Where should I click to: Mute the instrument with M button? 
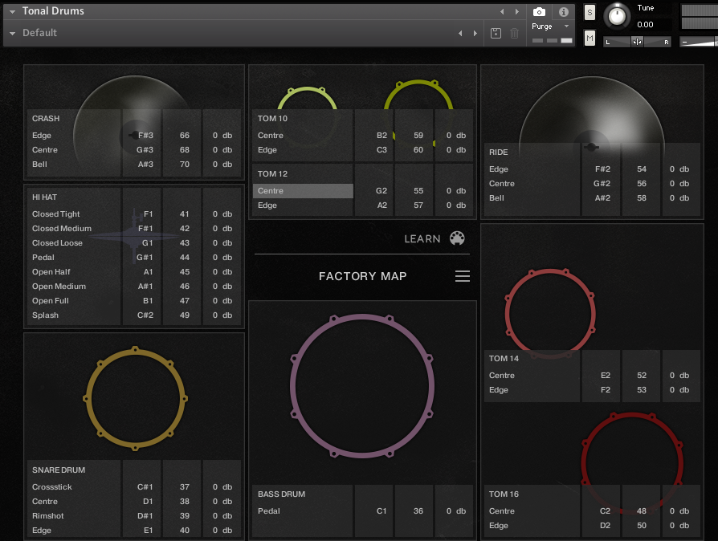click(589, 38)
